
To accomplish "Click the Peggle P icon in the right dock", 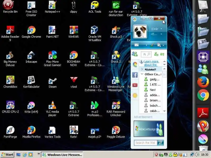I will coord(203,126).
